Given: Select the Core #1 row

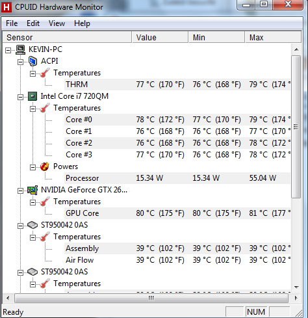Looking at the screenshot, I should coord(177,131).
